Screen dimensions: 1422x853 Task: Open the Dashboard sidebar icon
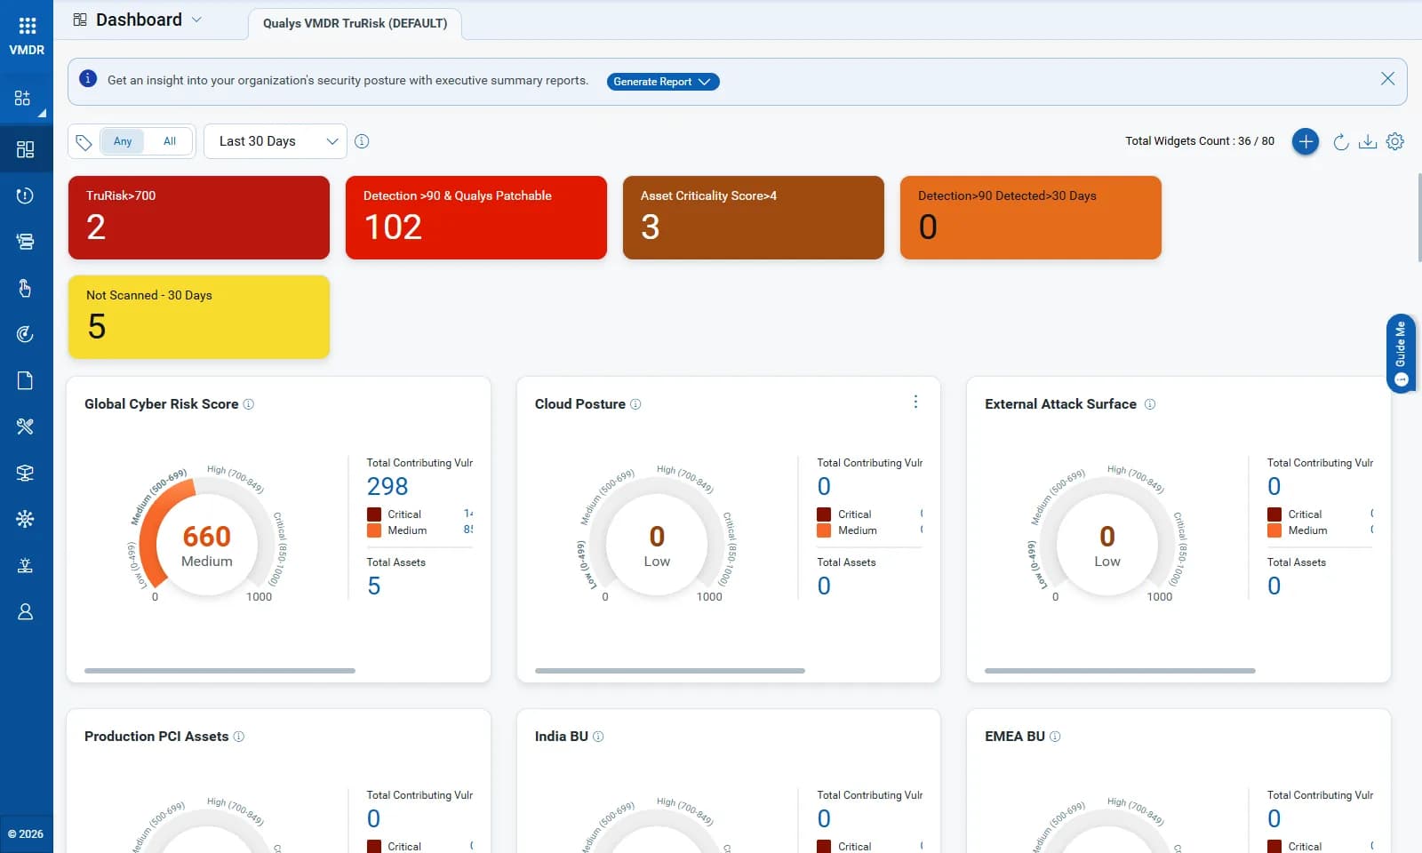(25, 149)
